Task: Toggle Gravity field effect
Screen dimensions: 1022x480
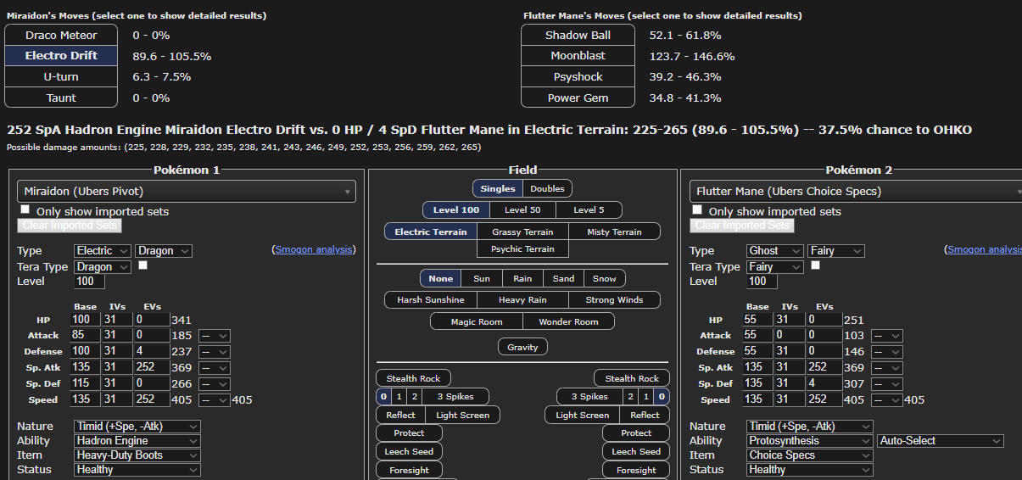Action: coord(522,347)
